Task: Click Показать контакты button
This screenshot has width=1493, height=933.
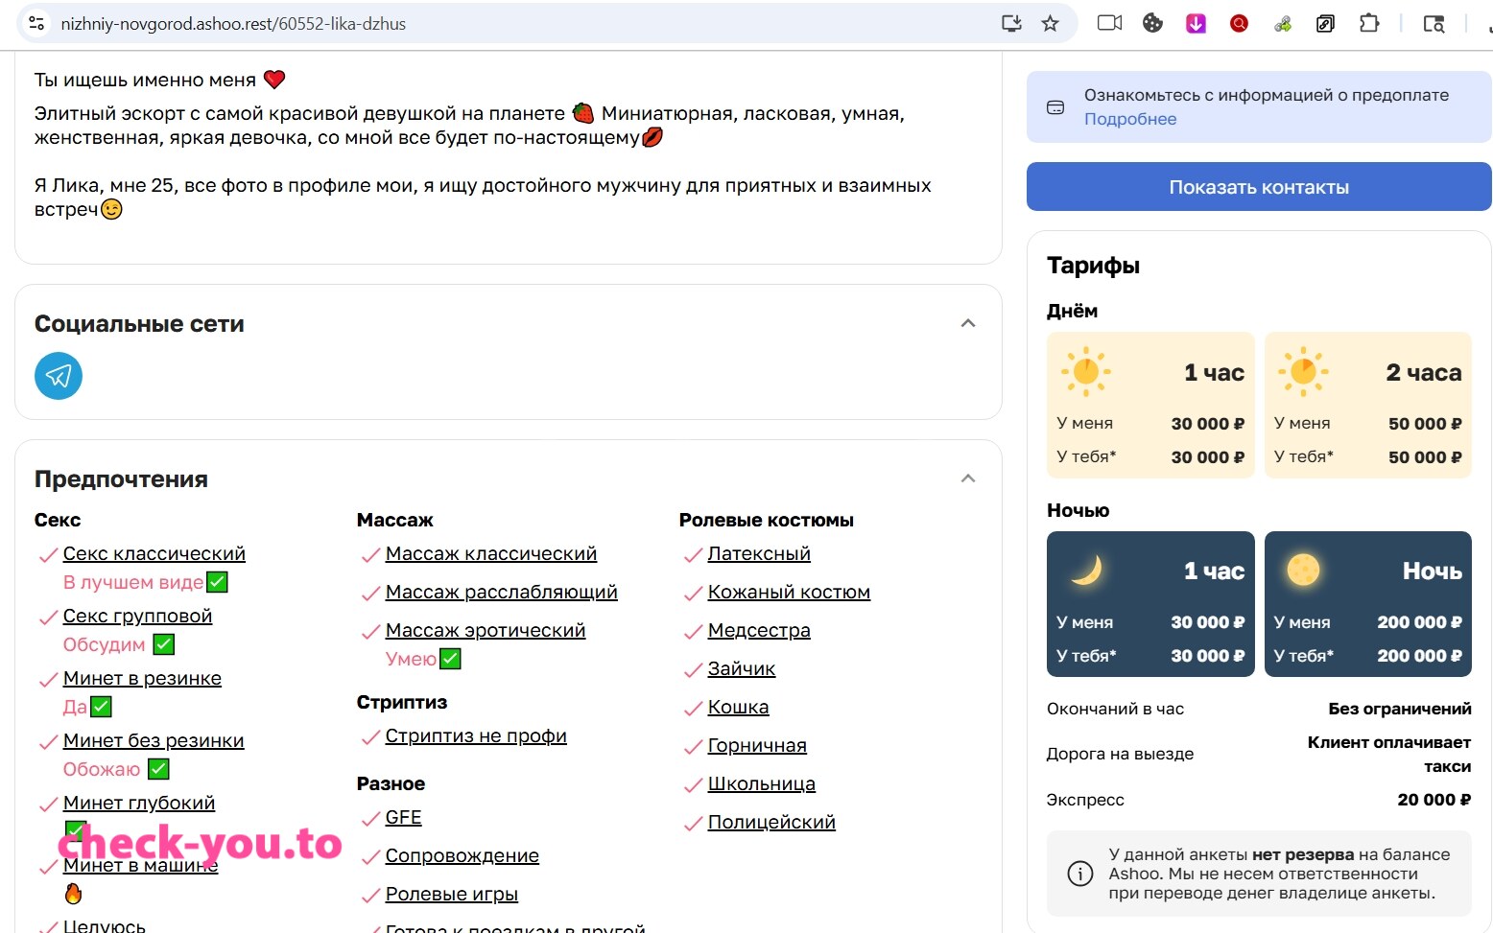Action: point(1259,187)
